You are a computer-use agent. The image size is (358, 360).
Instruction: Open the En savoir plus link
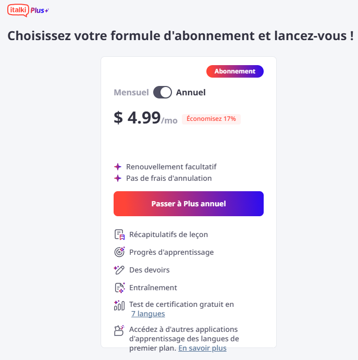(x=202, y=348)
